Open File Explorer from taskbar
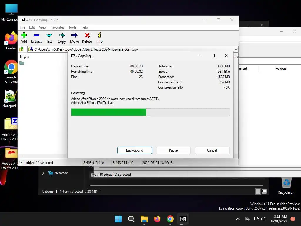This screenshot has width=301, height=226. (144, 219)
